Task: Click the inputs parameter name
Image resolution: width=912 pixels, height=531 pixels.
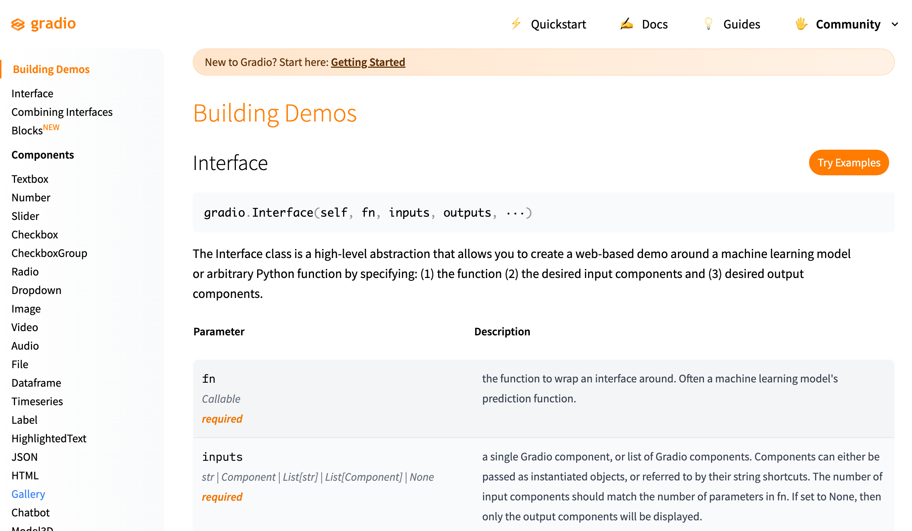Action: click(222, 457)
